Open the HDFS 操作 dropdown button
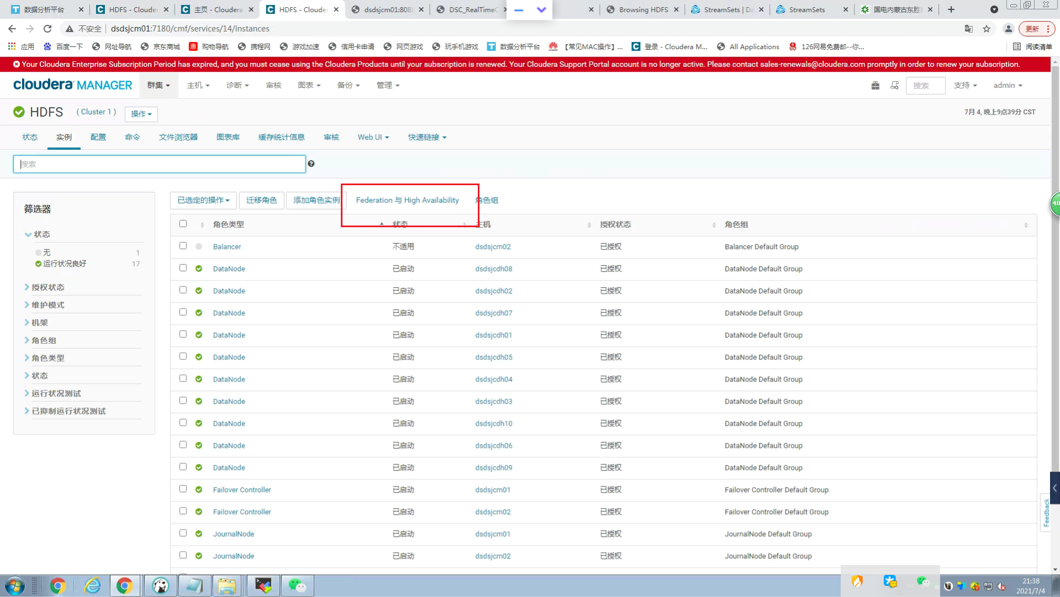This screenshot has width=1060, height=597. point(141,114)
